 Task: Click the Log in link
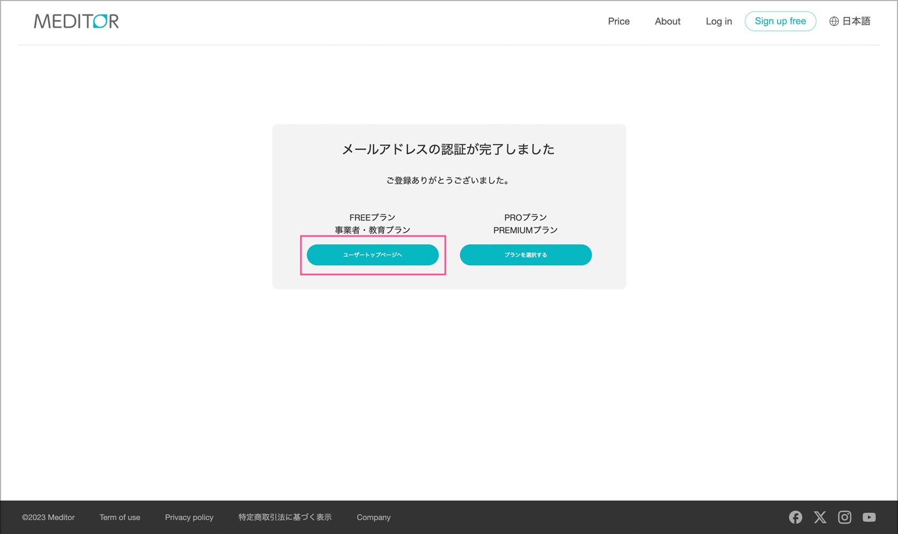tap(718, 21)
